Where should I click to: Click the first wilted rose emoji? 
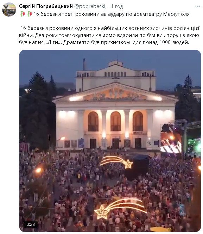click(x=23, y=14)
